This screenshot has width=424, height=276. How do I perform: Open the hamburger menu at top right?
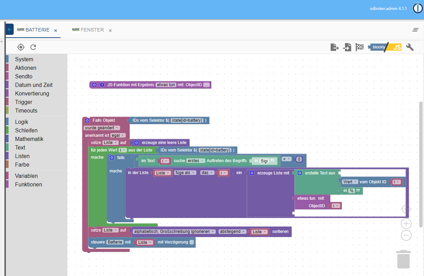coord(415,30)
